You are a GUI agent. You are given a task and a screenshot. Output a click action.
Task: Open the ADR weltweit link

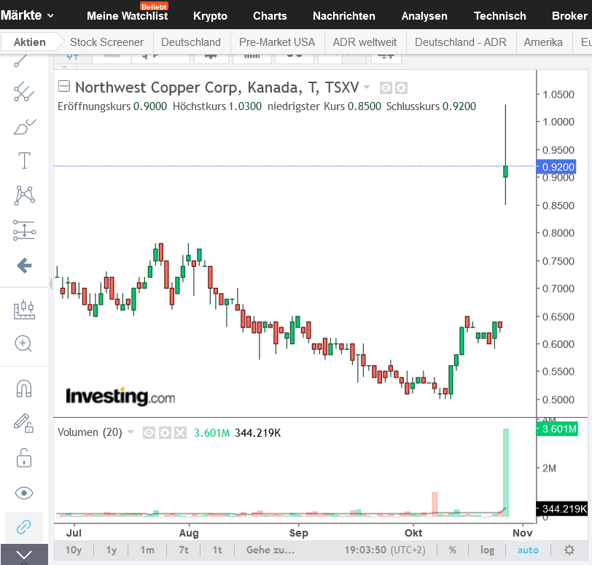pos(365,42)
